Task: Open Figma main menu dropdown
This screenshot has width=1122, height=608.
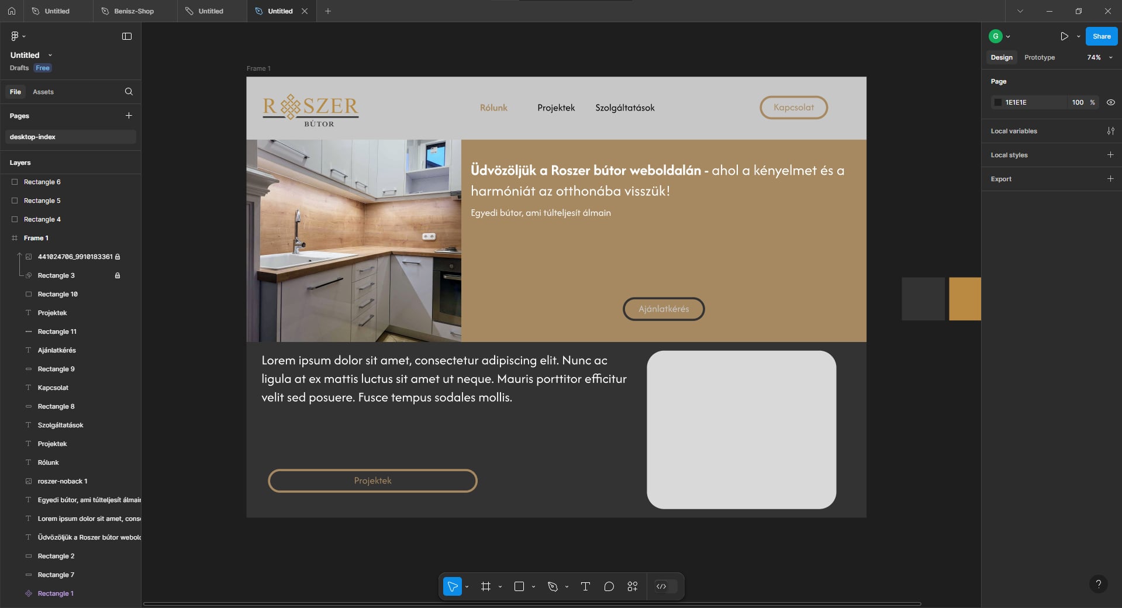Action: [18, 36]
